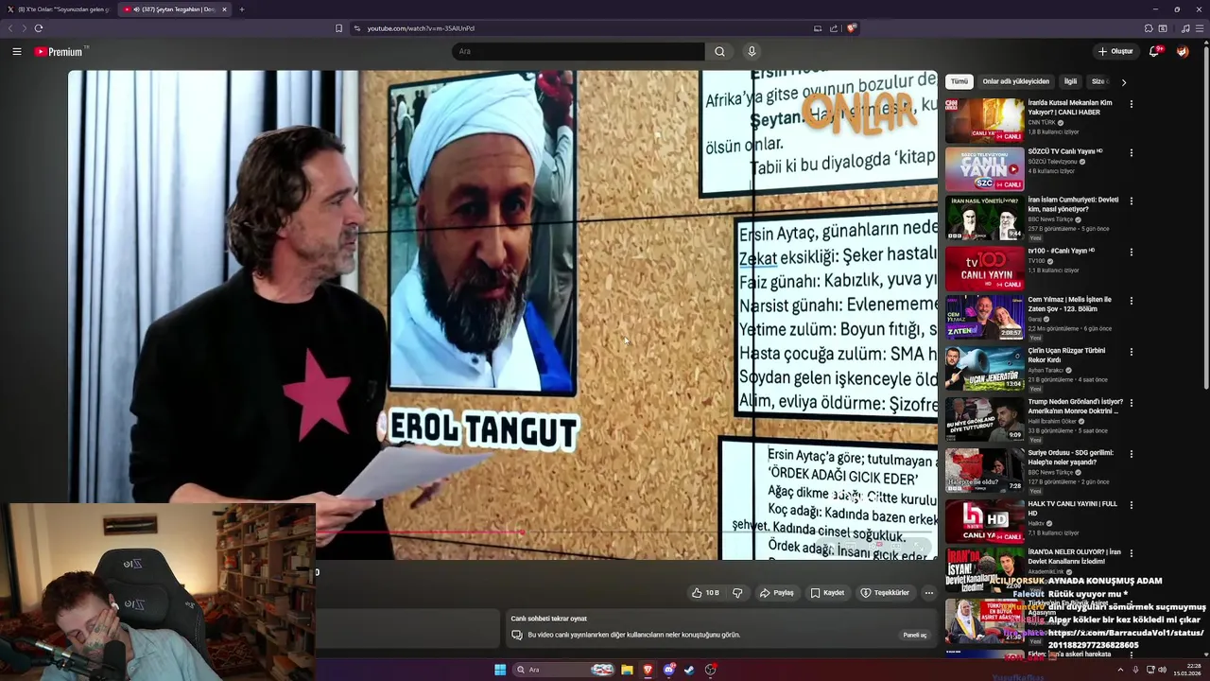This screenshot has height=681, width=1210.
Task: Click Teşekkürler thanks button
Action: 885,593
